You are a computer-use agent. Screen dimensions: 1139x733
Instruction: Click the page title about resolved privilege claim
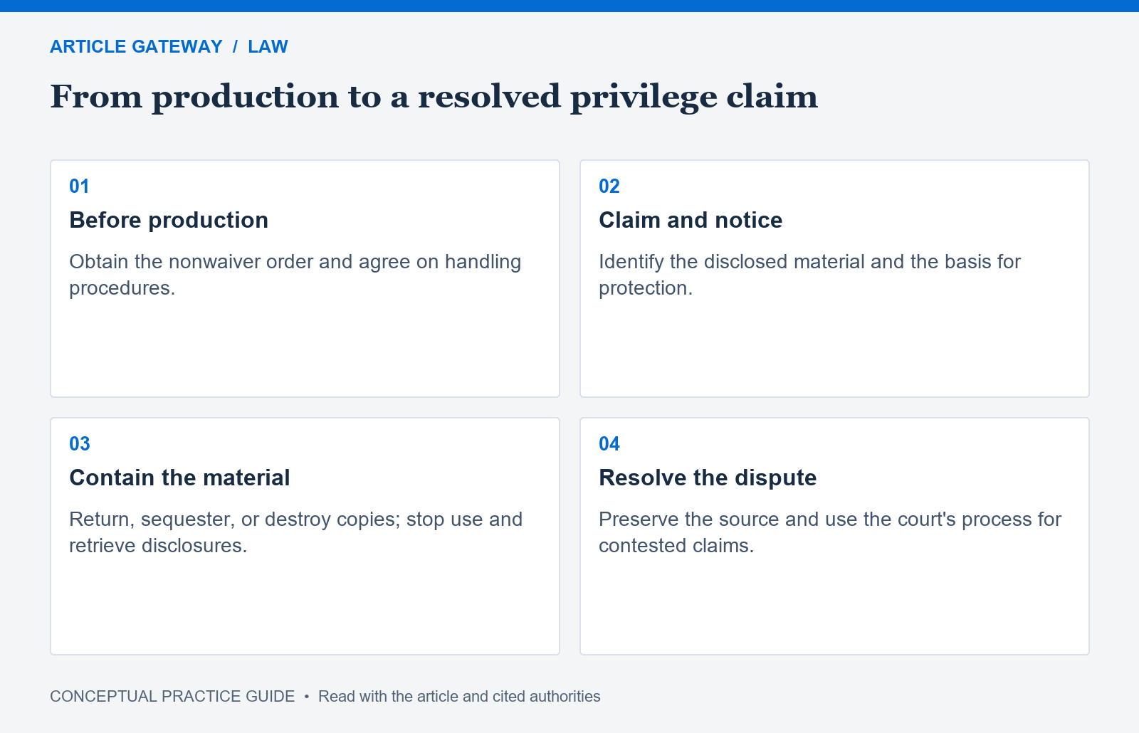pos(434,97)
